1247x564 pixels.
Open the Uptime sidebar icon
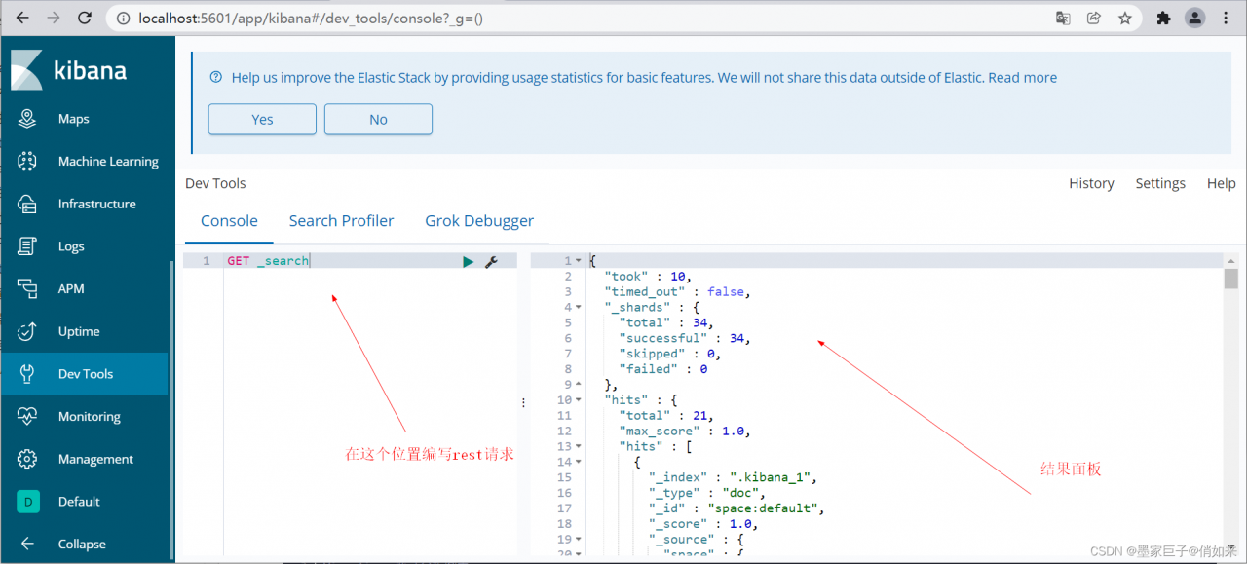click(27, 331)
